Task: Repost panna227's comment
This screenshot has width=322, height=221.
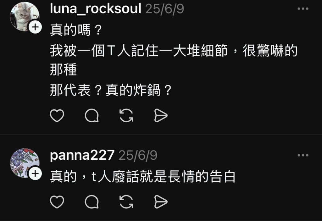Action: click(126, 202)
